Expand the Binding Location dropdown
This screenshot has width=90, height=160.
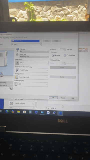point(31,77)
